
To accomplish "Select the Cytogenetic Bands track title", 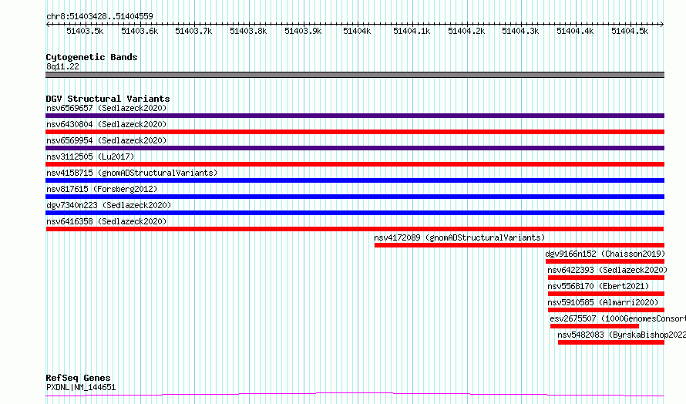I will 92,57.
